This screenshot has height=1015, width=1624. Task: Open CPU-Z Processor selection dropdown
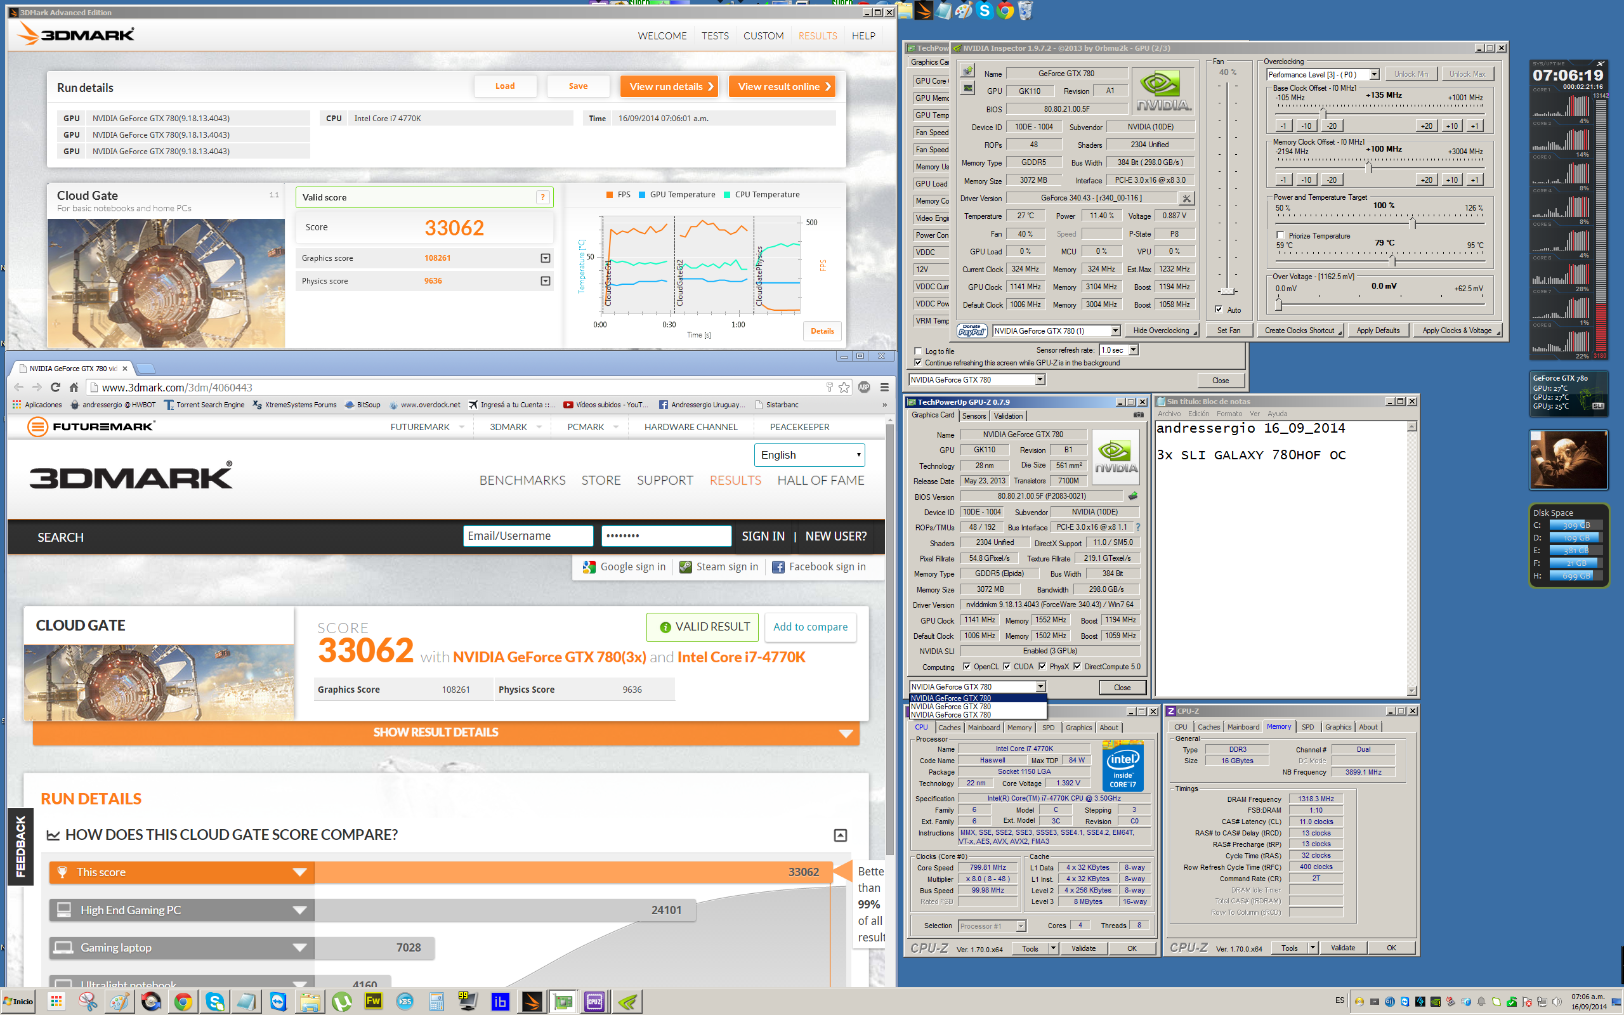992,926
